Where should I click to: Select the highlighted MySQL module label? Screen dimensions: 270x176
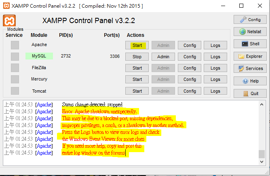[x=39, y=56]
